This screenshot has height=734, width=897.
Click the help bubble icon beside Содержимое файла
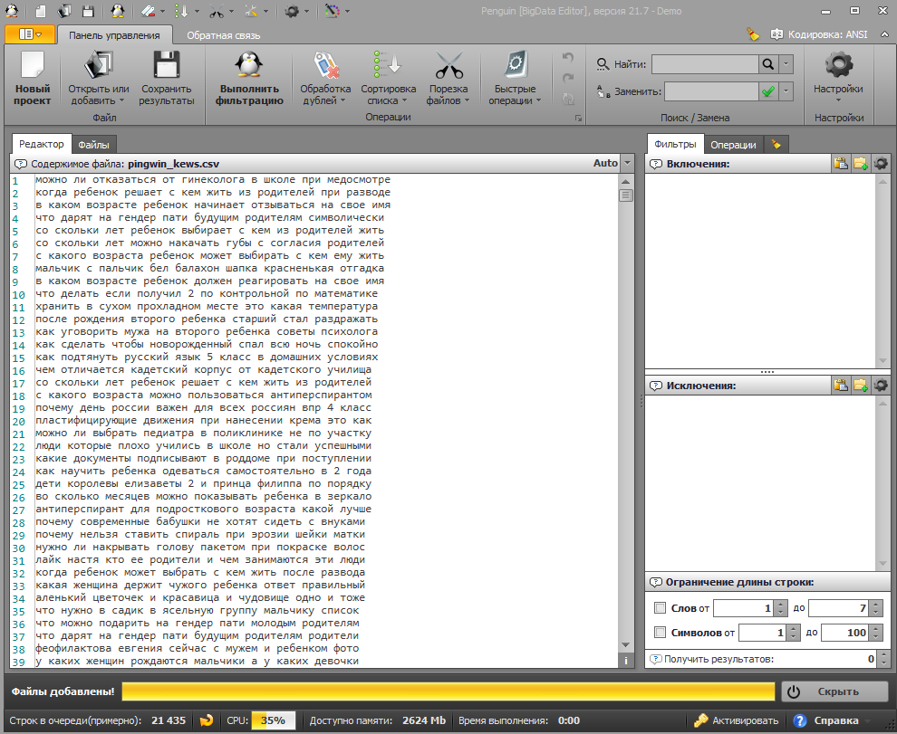click(21, 164)
